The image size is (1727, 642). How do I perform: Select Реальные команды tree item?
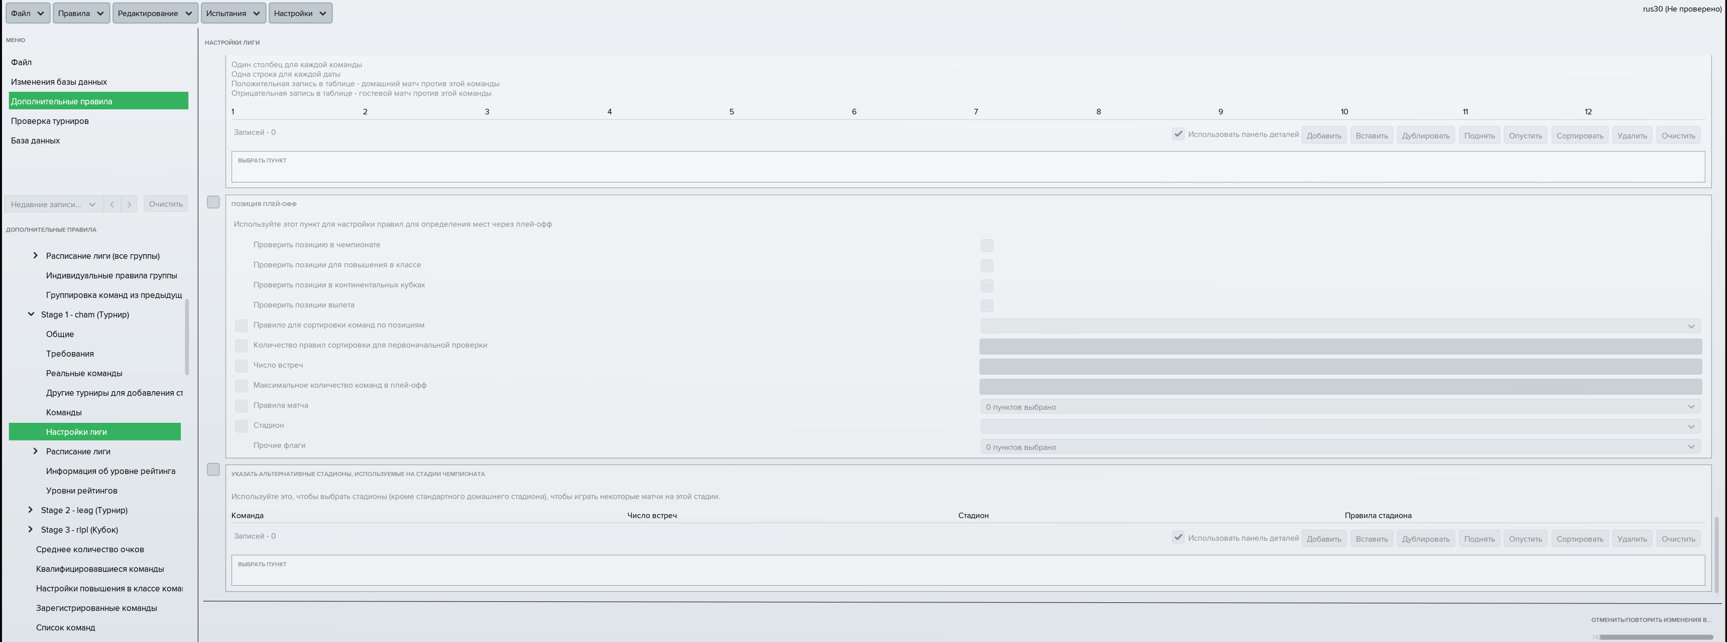(84, 373)
